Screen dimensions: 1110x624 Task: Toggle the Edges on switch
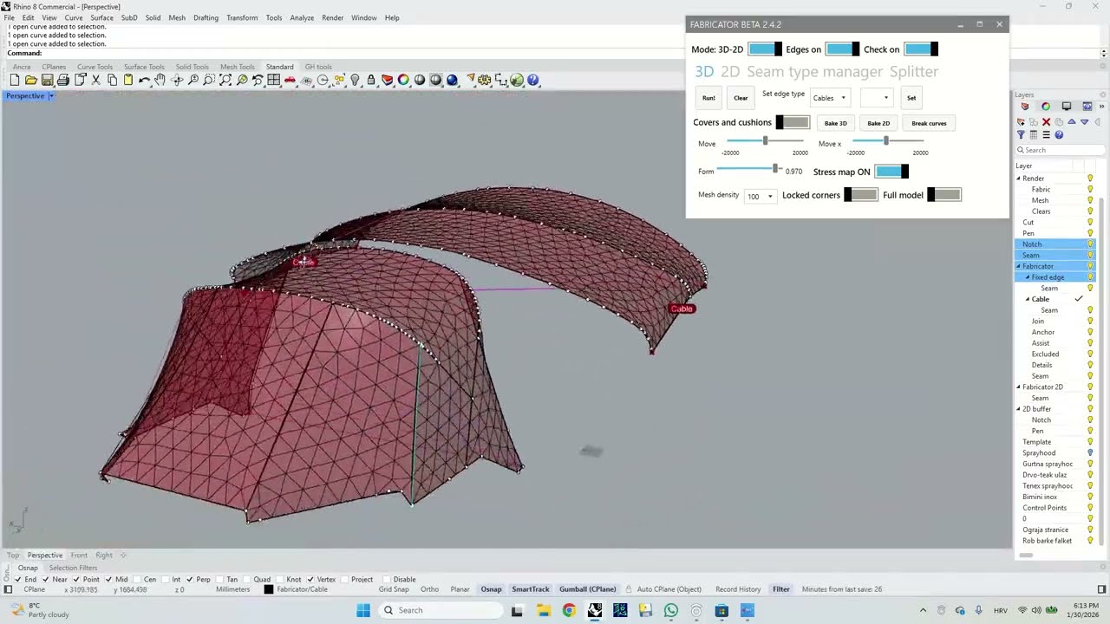[x=842, y=49]
